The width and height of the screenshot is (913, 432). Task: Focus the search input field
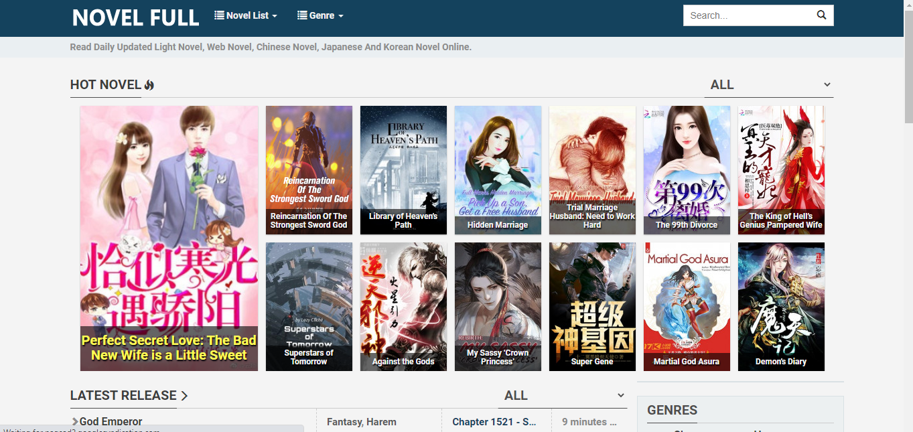747,15
